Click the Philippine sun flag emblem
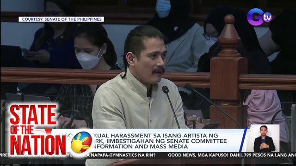Screen dimensions: 296x166 (81, 142)
